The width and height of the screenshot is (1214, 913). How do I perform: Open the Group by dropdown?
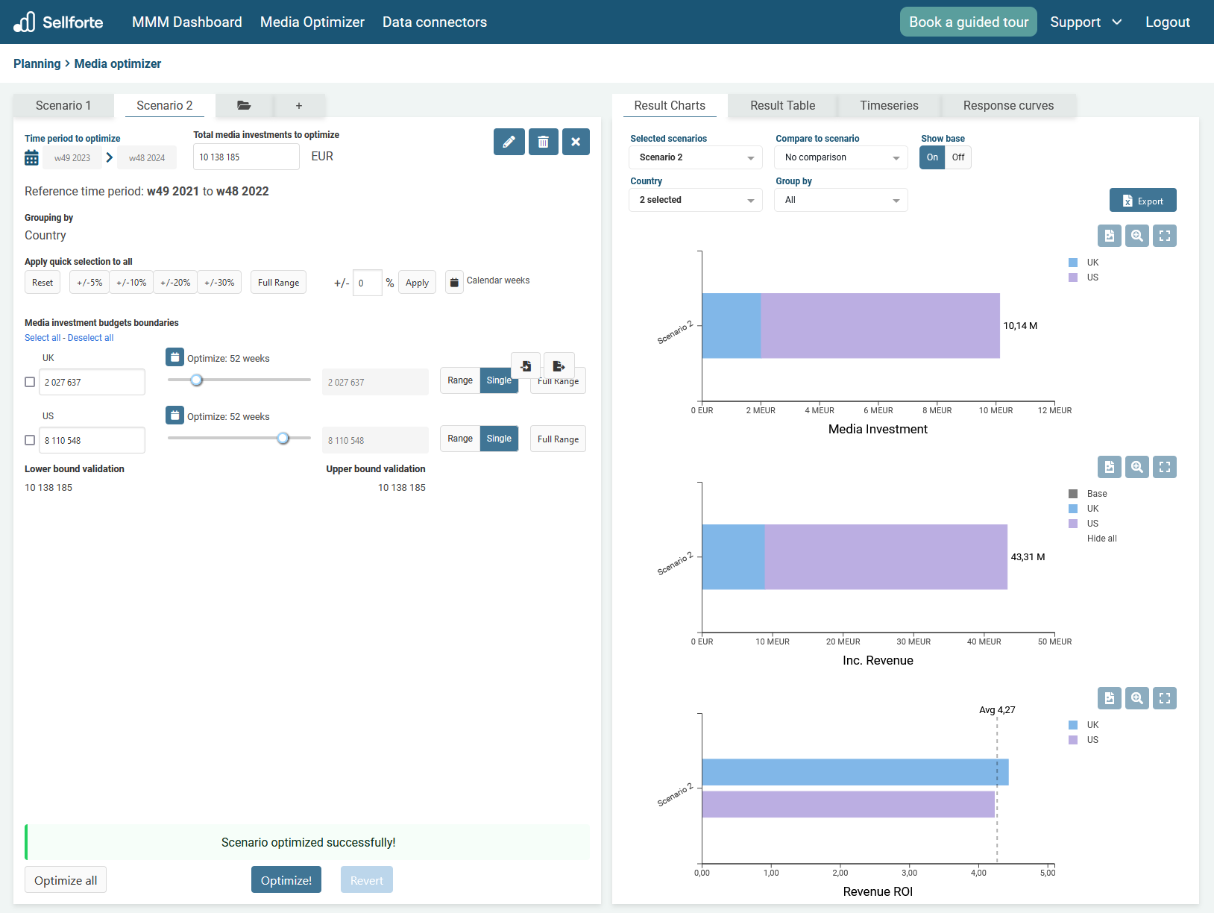[840, 200]
